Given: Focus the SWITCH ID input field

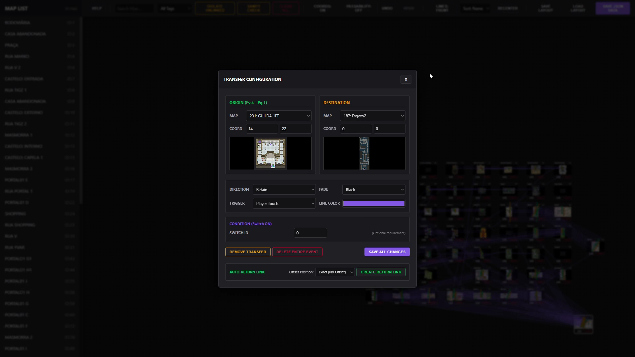Looking at the screenshot, I should point(310,233).
